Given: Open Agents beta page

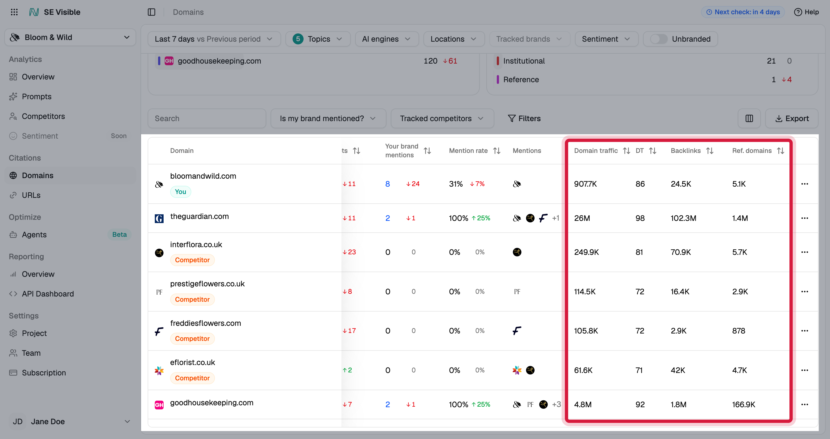Looking at the screenshot, I should (34, 235).
